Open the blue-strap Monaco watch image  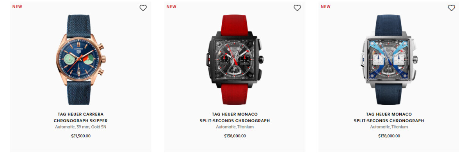tap(389, 60)
